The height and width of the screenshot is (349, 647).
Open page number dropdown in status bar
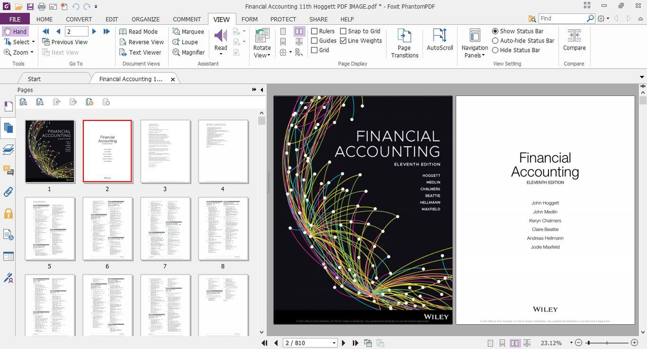click(334, 343)
